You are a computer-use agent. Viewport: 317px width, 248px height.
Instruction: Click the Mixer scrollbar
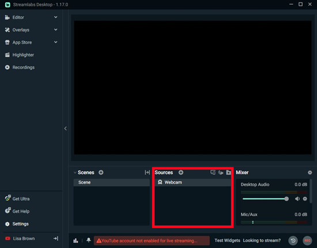[311, 191]
